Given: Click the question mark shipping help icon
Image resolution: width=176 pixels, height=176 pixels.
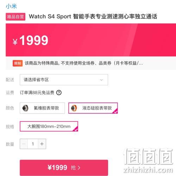Looking at the screenshot, I should point(59,93).
